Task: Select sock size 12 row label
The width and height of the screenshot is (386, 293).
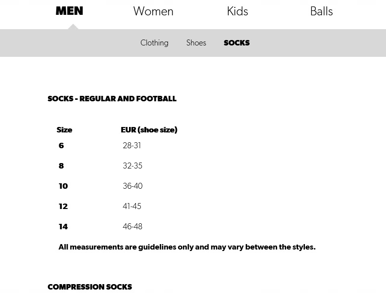Action: (63, 207)
